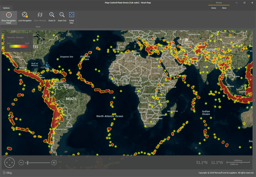This screenshot has width=256, height=177.
Task: Toggle Lock Navigation in the ribbon
Action: pos(25,17)
